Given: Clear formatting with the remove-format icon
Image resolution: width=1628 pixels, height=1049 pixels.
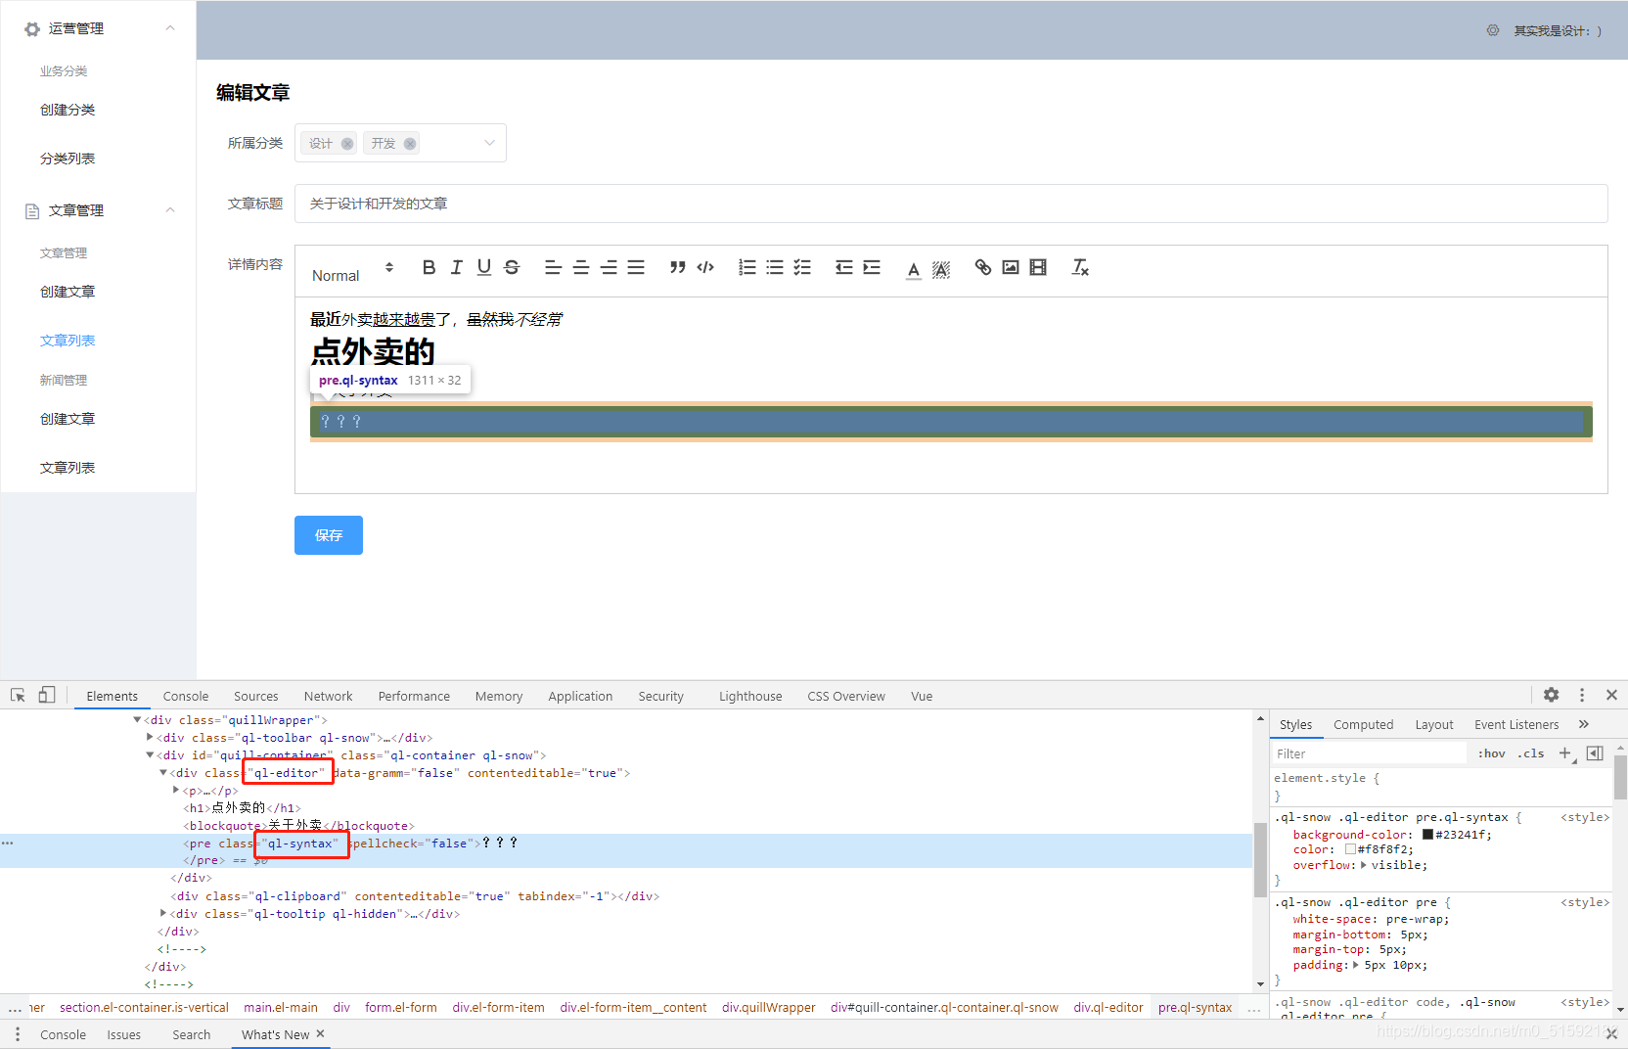Looking at the screenshot, I should pos(1079,266).
